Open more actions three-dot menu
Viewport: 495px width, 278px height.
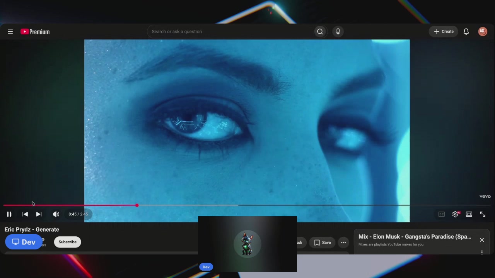[x=343, y=242]
